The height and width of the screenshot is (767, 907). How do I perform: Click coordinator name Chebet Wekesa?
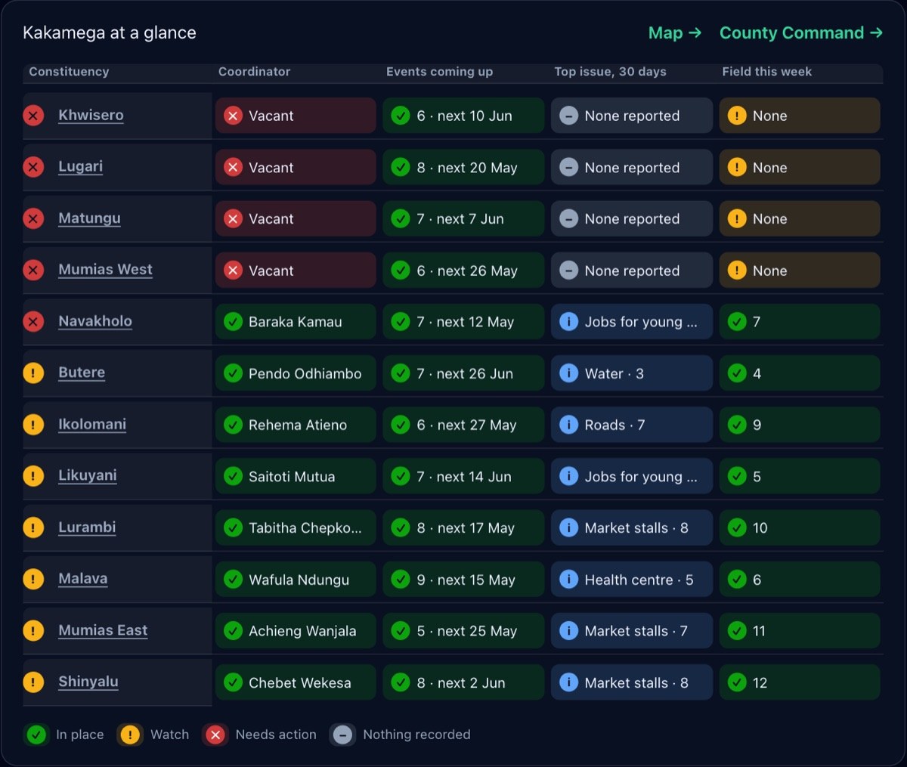pos(300,682)
